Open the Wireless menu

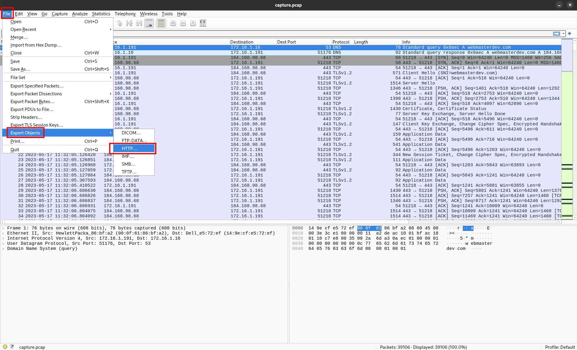pyautogui.click(x=149, y=14)
